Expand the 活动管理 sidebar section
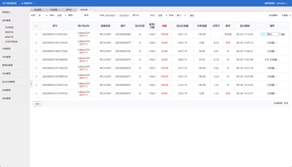Viewport: 292px width, 167px height. 15,74
